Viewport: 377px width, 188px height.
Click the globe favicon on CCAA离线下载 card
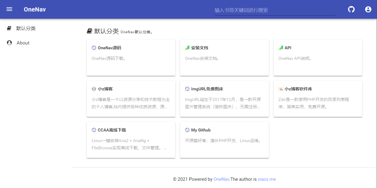[x=94, y=130]
